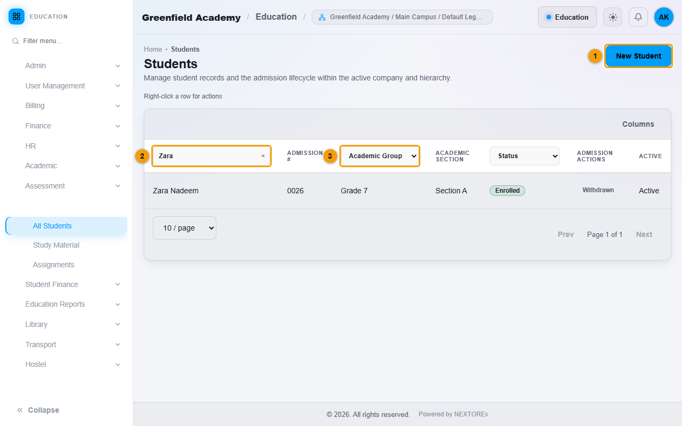This screenshot has width=682, height=426.
Task: Open the Academic Group filter dropdown
Action: [380, 156]
